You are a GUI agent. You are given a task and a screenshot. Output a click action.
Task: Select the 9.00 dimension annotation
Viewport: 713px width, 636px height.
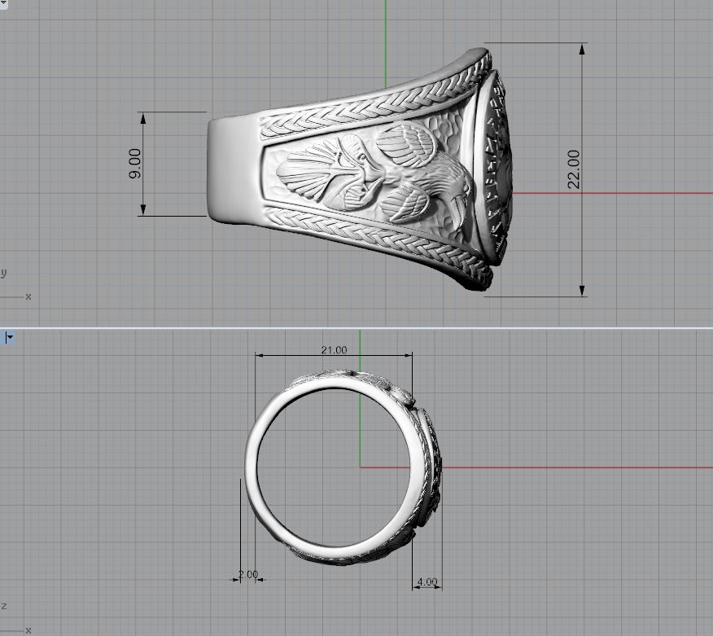tap(135, 164)
